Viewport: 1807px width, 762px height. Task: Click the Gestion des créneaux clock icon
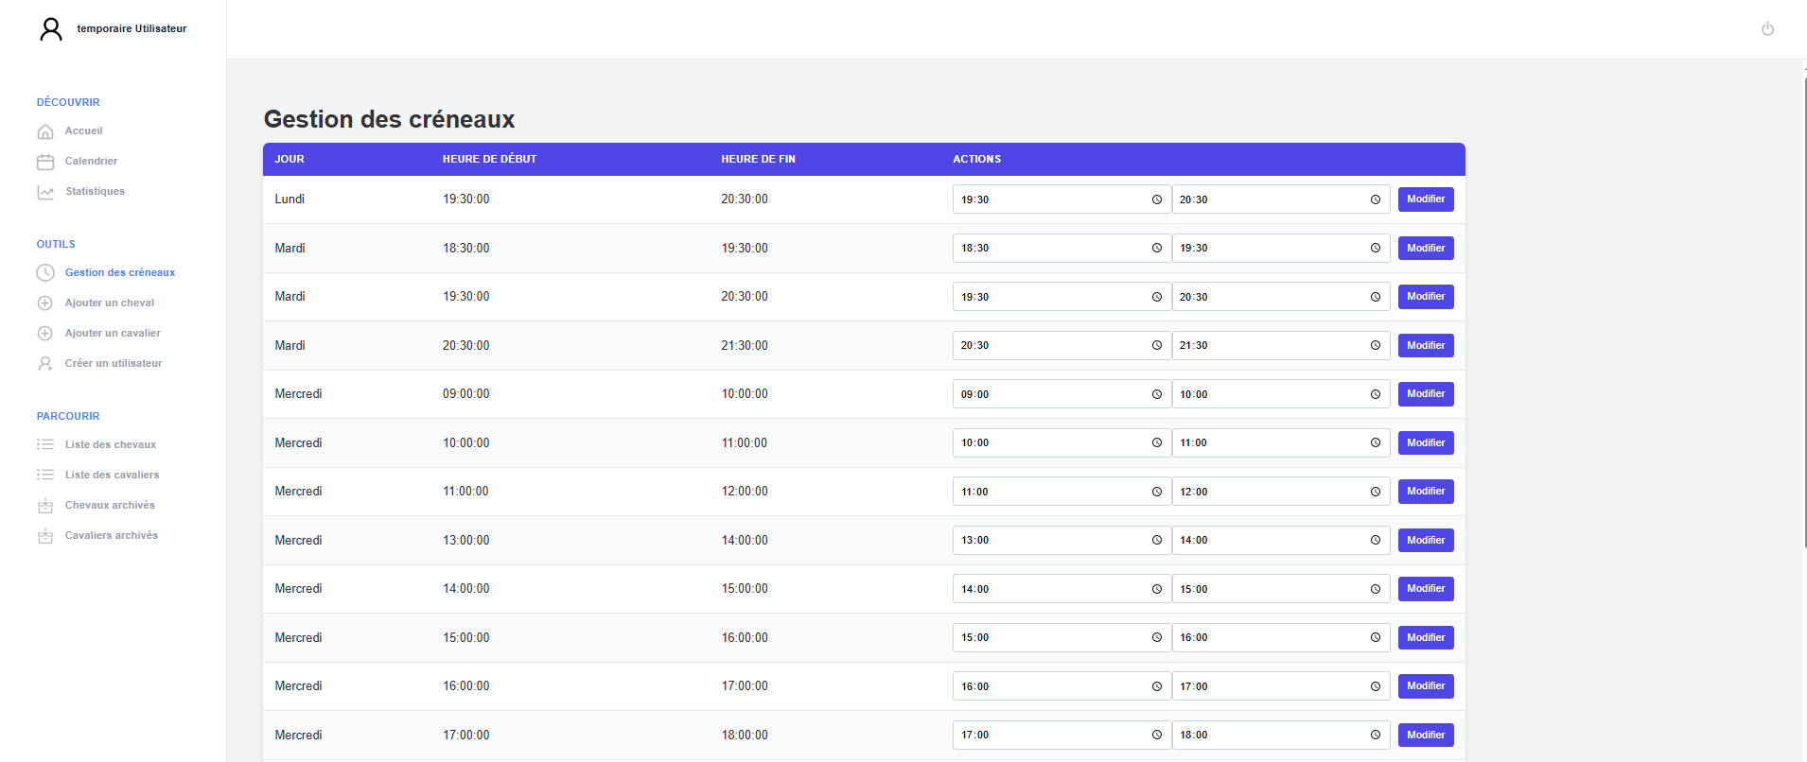[45, 273]
